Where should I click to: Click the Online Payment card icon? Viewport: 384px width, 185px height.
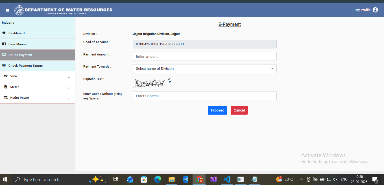pos(4,55)
